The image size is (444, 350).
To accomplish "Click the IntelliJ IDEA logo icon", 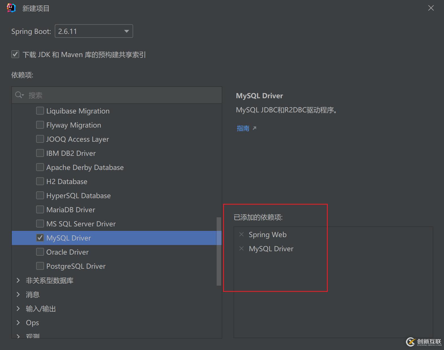I will [11, 8].
